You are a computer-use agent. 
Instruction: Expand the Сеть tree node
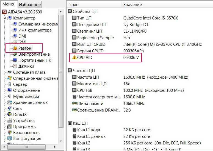5,109
